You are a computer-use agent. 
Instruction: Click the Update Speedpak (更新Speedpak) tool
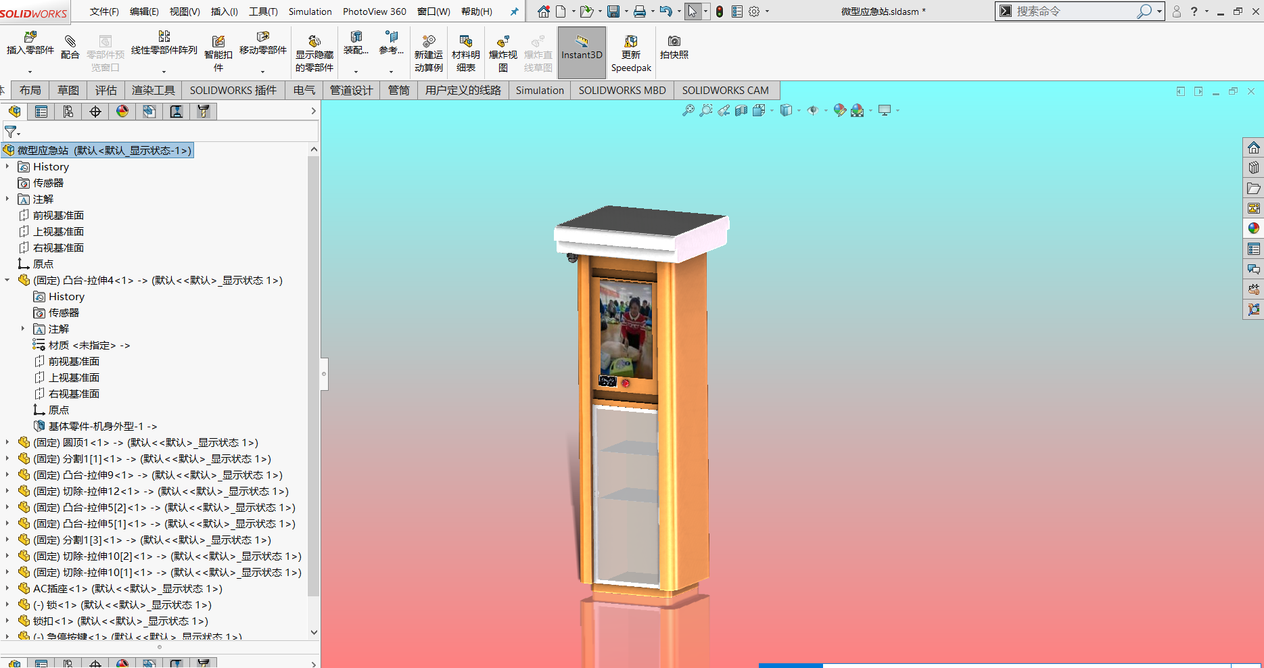pos(631,53)
